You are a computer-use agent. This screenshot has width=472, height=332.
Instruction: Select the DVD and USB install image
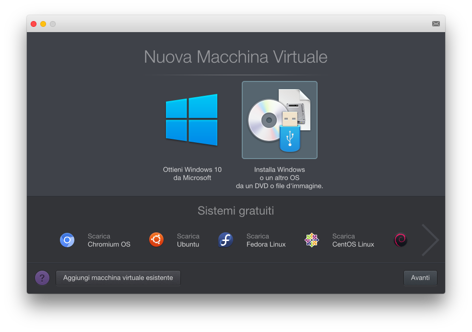point(279,120)
